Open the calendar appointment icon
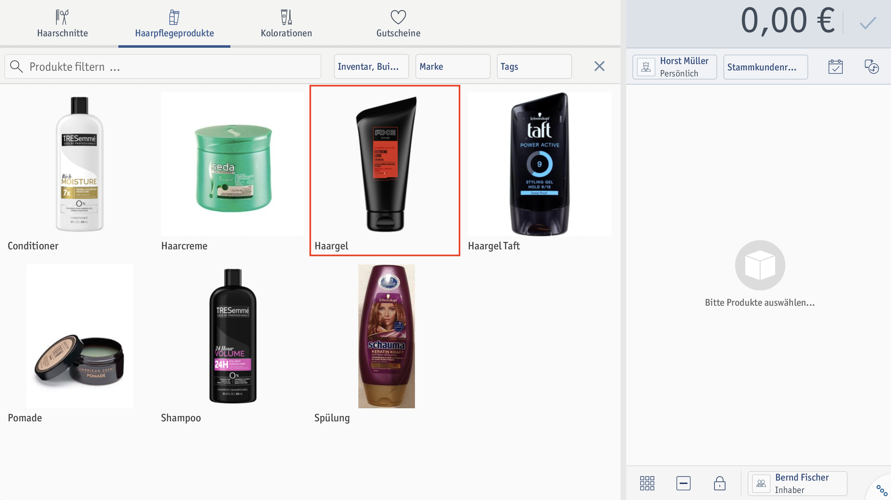This screenshot has width=891, height=500. (x=835, y=67)
